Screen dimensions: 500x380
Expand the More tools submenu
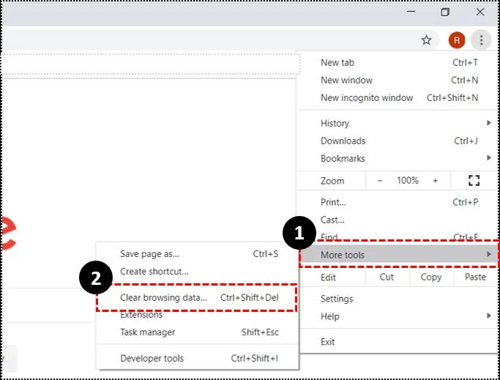point(398,255)
